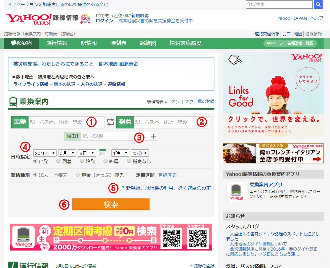Viewport: 330px width, 268px height.
Task: Open the お店 link
Action: (286, 34)
